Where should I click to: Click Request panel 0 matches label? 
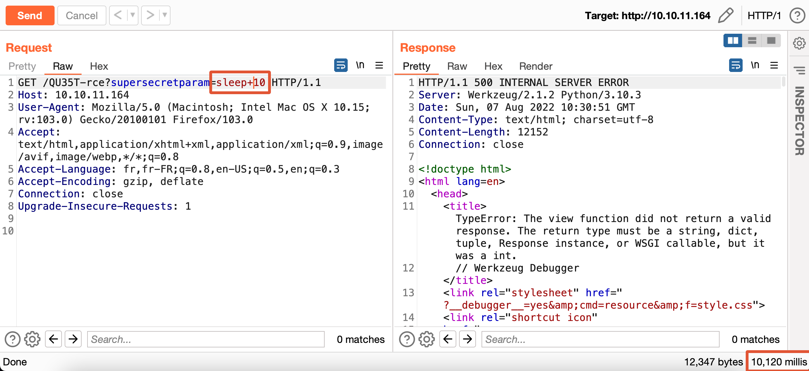pos(361,339)
